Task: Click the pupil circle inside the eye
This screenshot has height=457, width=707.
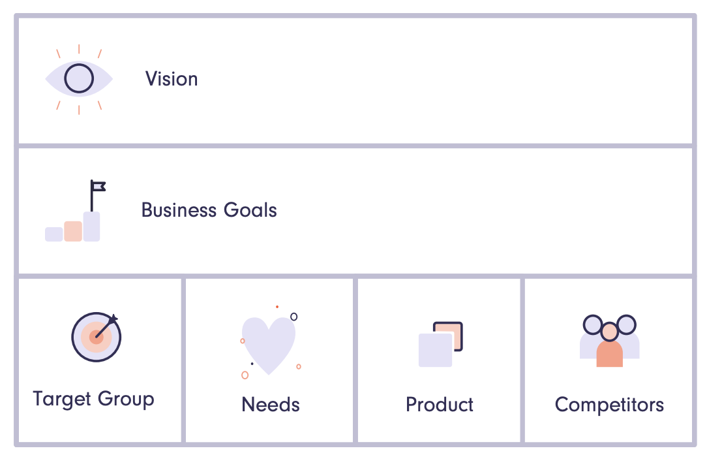Action: click(x=79, y=78)
